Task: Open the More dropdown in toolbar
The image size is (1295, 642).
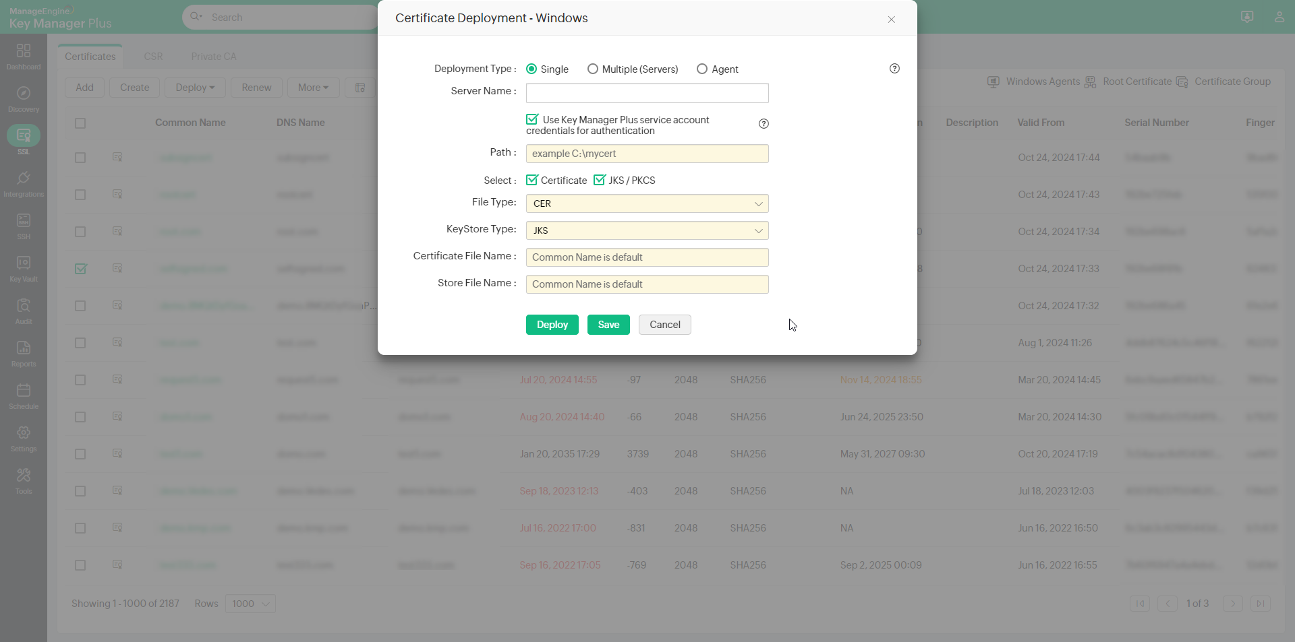Action: [x=314, y=88]
